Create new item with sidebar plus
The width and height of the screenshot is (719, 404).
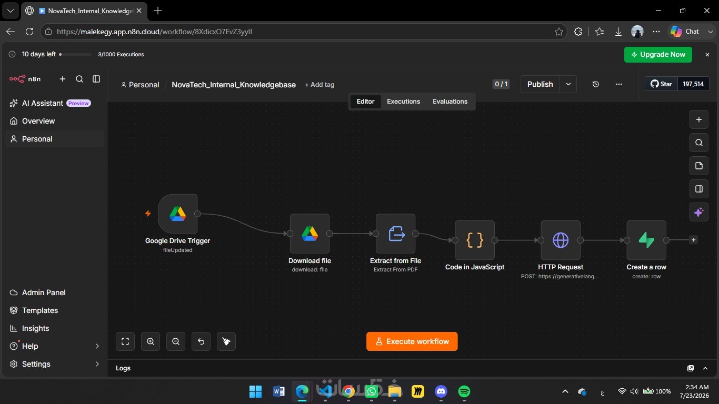tap(63, 79)
